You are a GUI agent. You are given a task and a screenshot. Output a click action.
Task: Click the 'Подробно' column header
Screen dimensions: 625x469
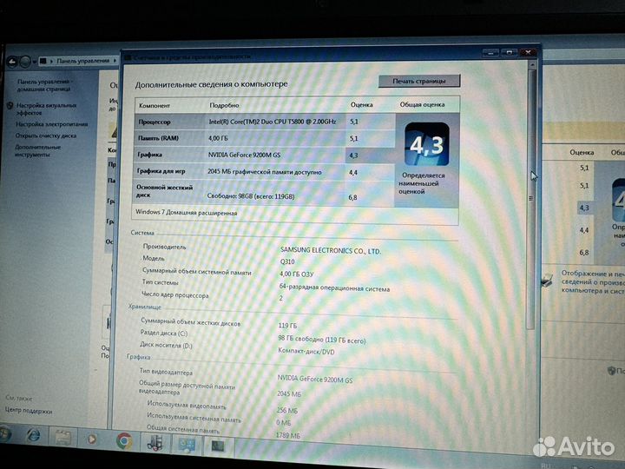224,105
